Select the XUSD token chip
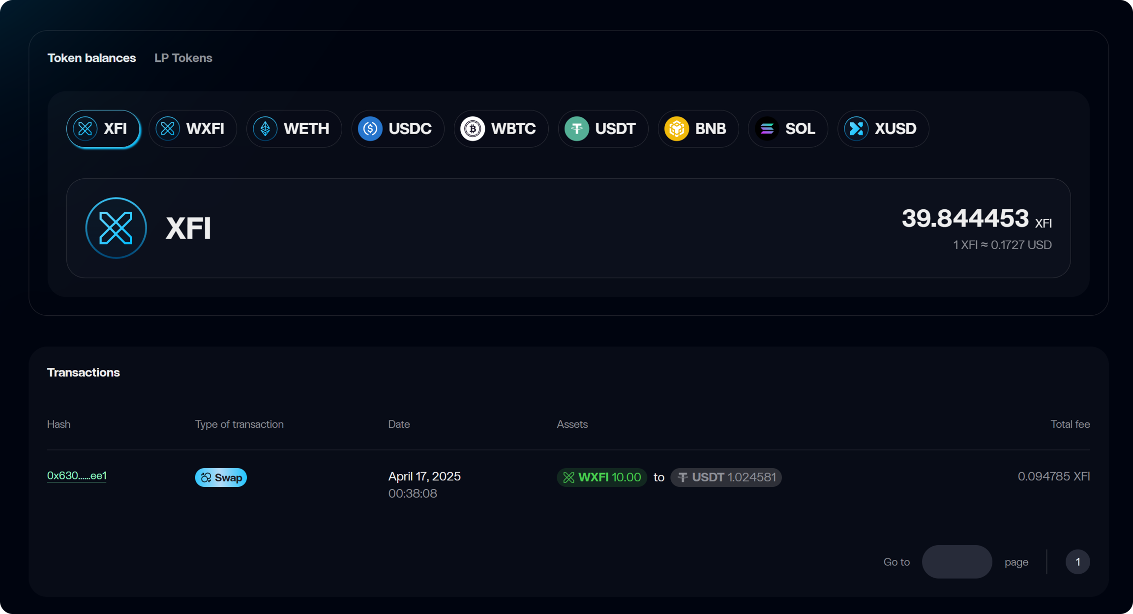This screenshot has height=614, width=1133. click(x=883, y=129)
